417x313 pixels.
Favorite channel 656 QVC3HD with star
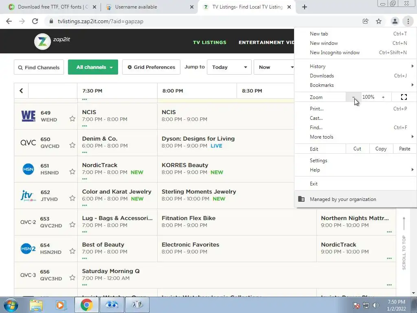click(x=72, y=278)
